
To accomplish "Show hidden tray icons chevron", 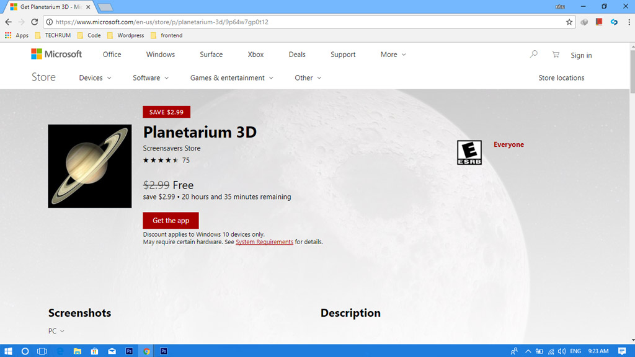I will coord(528,351).
